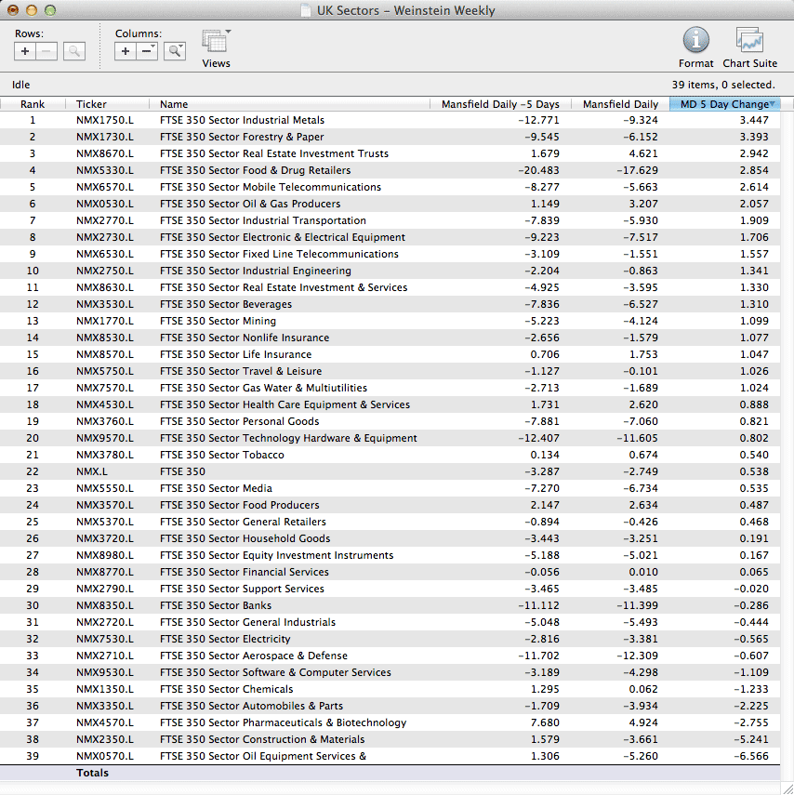
Task: Open the Views dropdown
Action: coord(216,43)
